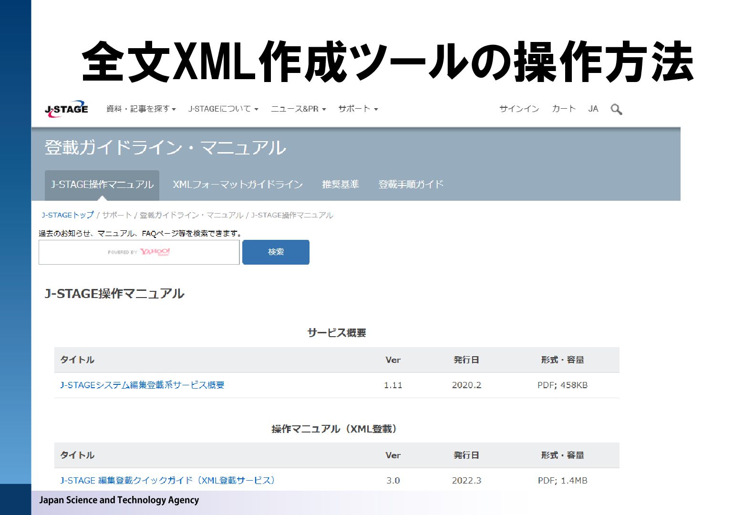Open J-STAGEシステム編集登載系サービス概要 link
The image size is (744, 515).
click(x=142, y=385)
